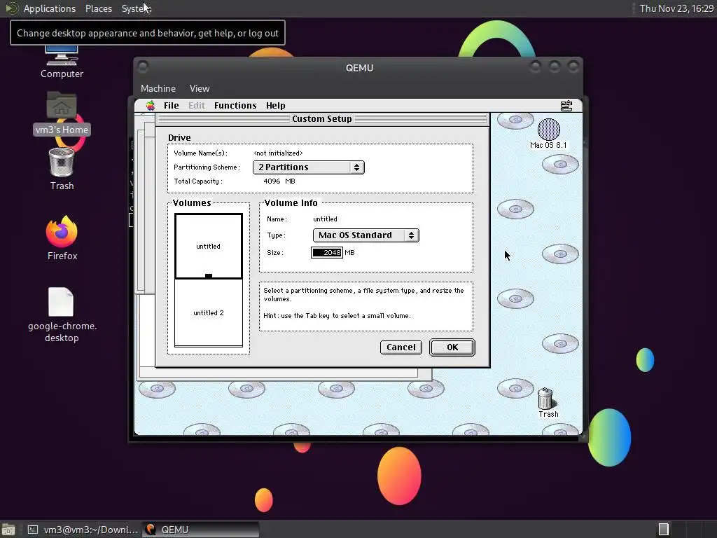The image size is (717, 538).
Task: Click the QEMU taskbar button
Action: (200, 530)
